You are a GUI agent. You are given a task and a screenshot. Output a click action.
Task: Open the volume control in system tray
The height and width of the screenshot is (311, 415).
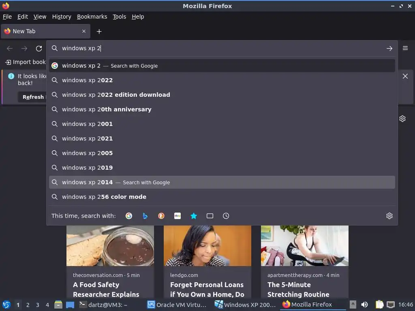(x=365, y=305)
